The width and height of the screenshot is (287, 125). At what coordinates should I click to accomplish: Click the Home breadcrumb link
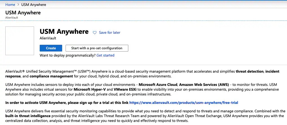[x=10, y=5]
